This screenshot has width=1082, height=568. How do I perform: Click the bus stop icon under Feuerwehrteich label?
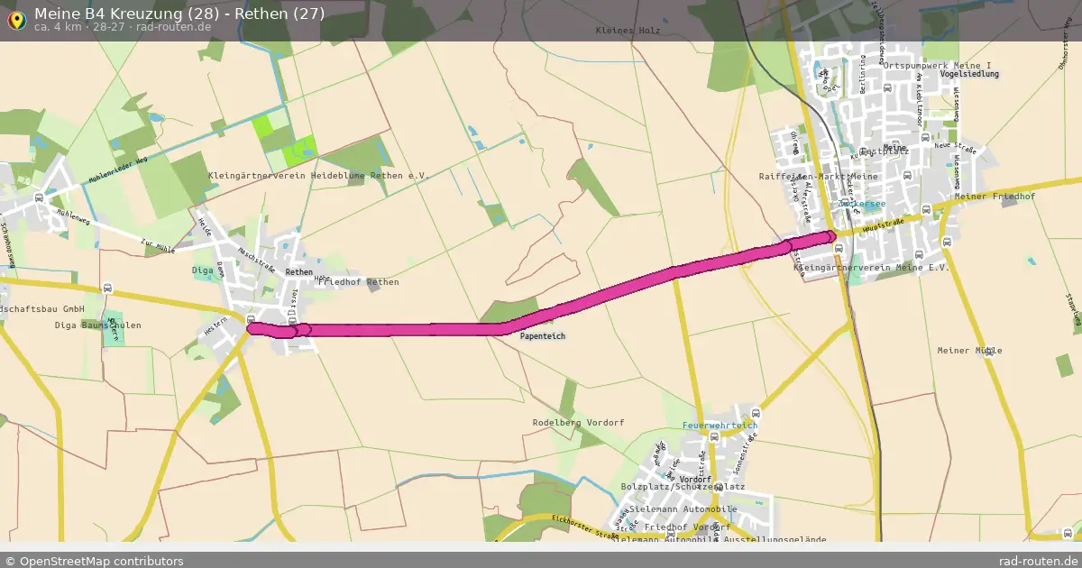click(x=713, y=437)
